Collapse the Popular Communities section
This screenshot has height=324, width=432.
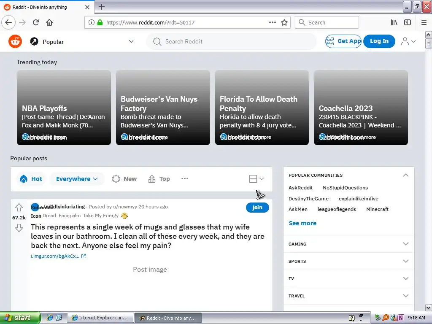point(405,175)
